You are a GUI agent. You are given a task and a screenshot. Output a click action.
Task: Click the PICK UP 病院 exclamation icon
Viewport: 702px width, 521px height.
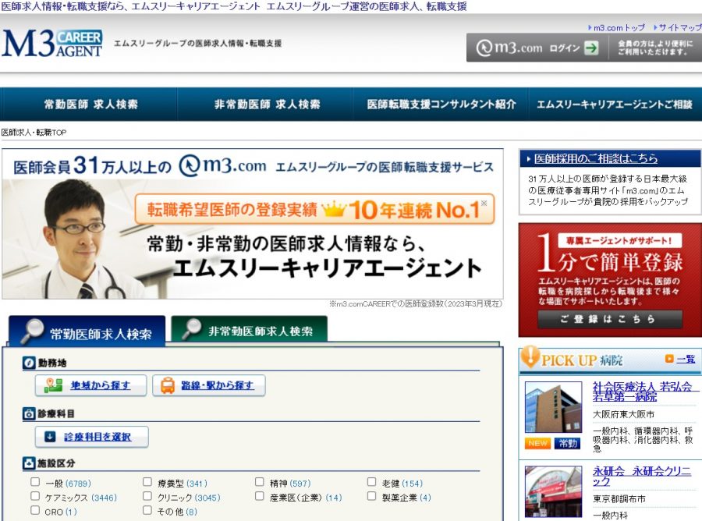[x=530, y=356]
